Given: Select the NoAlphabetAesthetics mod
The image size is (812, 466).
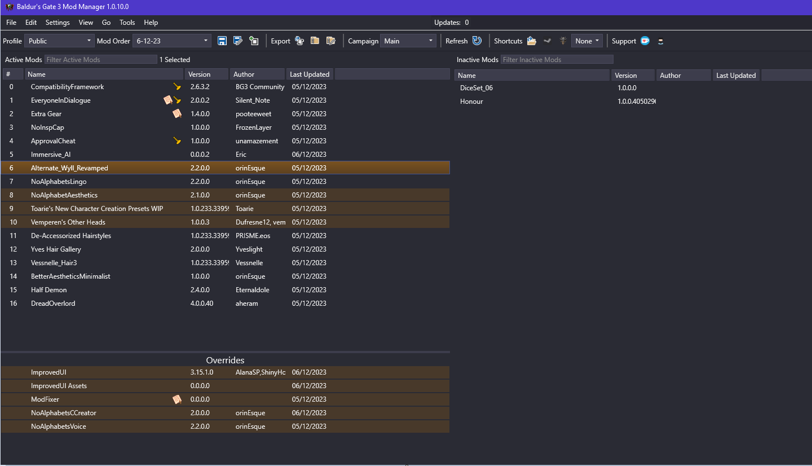Looking at the screenshot, I should tap(226, 195).
